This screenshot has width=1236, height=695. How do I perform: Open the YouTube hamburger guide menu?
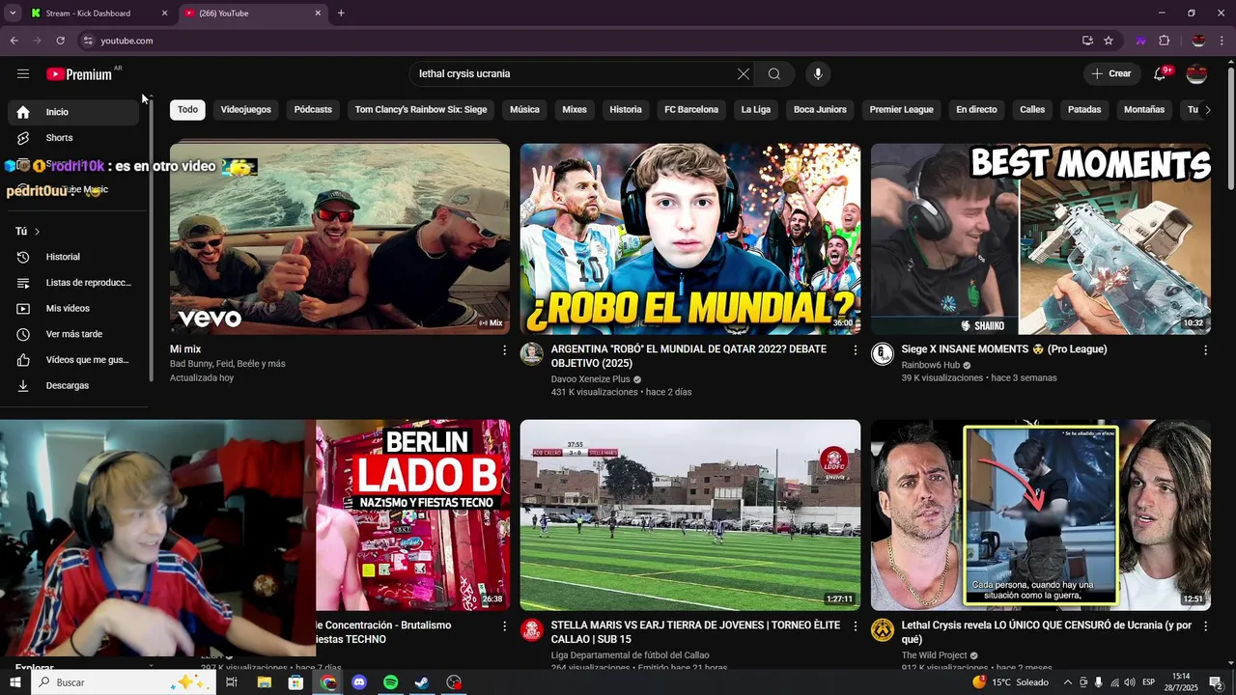coord(23,74)
